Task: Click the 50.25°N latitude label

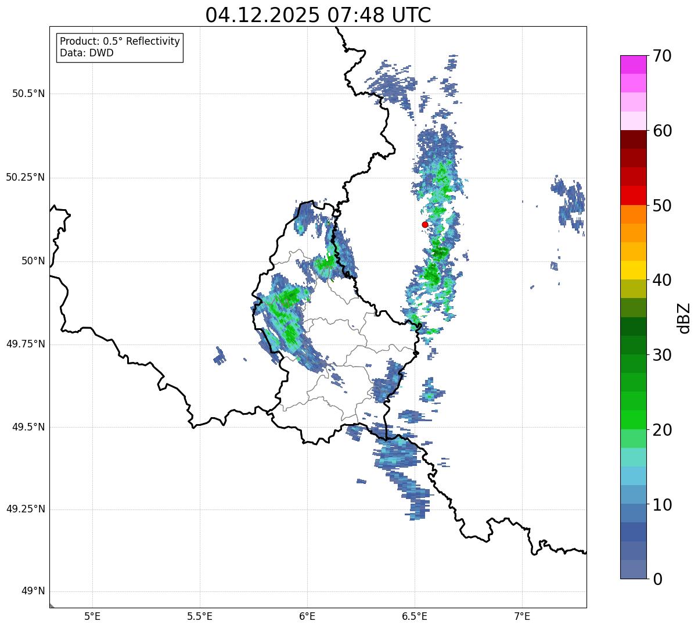Action: pyautogui.click(x=26, y=177)
